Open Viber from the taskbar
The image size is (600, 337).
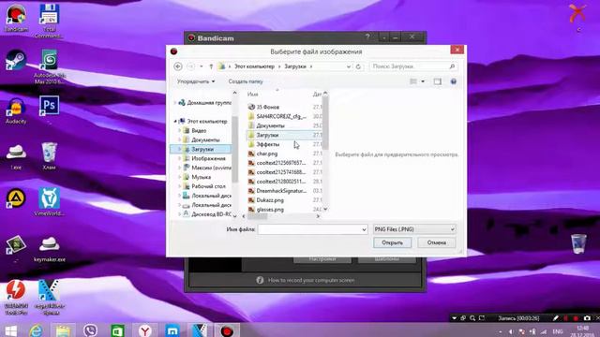point(90,330)
